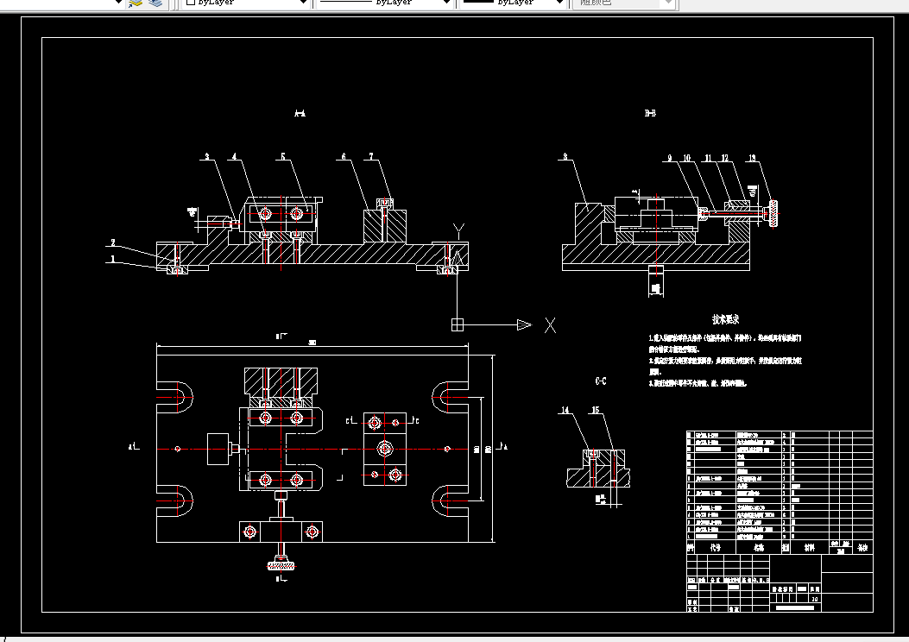The image size is (909, 642).
Task: Click part balloon number 11
Action: (x=708, y=158)
